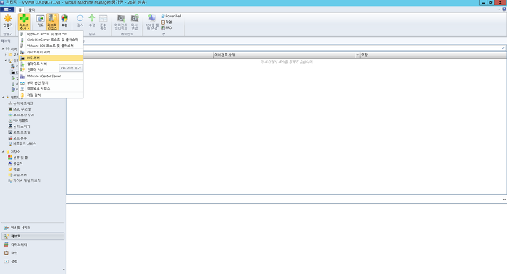Image resolution: width=507 pixels, height=274 pixels.
Task: Open the blue application menu button
Action: pos(7,9)
